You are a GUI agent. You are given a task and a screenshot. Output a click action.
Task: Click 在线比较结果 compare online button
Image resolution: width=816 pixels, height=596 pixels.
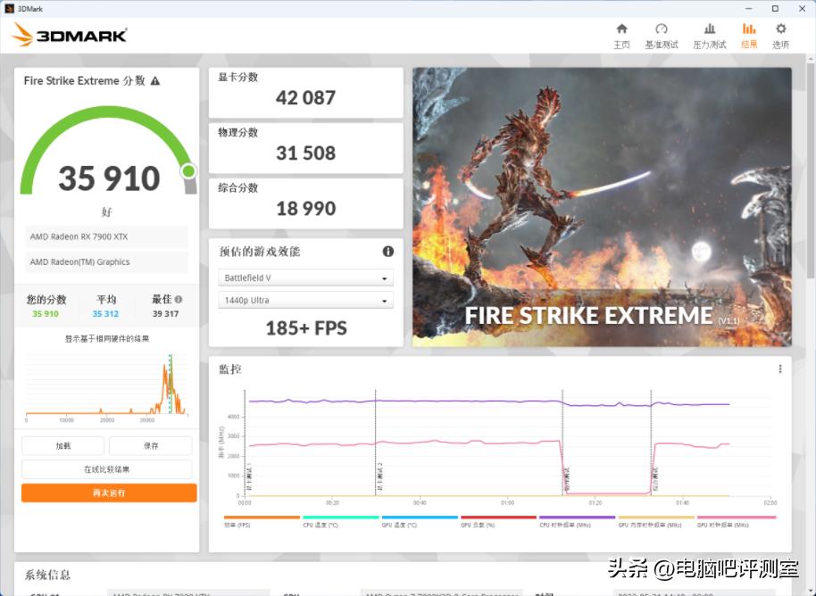tap(106, 469)
